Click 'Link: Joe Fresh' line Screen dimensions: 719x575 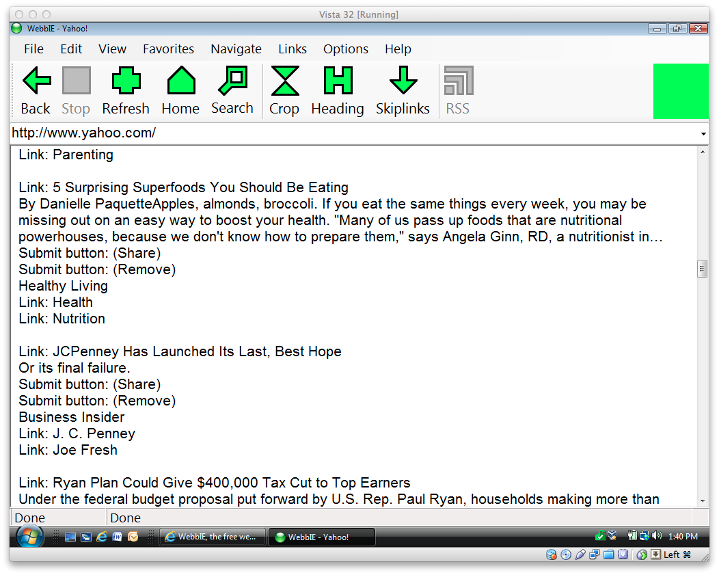tap(68, 450)
